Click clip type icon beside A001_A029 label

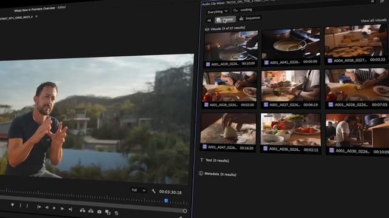coord(208,64)
